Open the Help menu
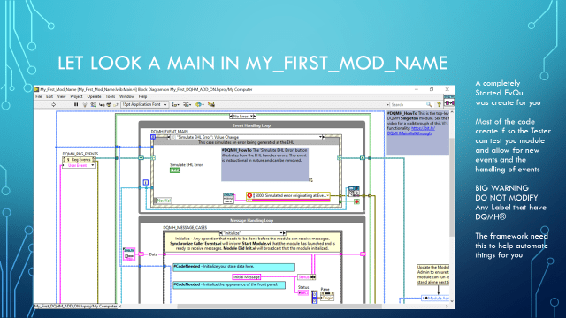This screenshot has width=566, height=318. (143, 96)
